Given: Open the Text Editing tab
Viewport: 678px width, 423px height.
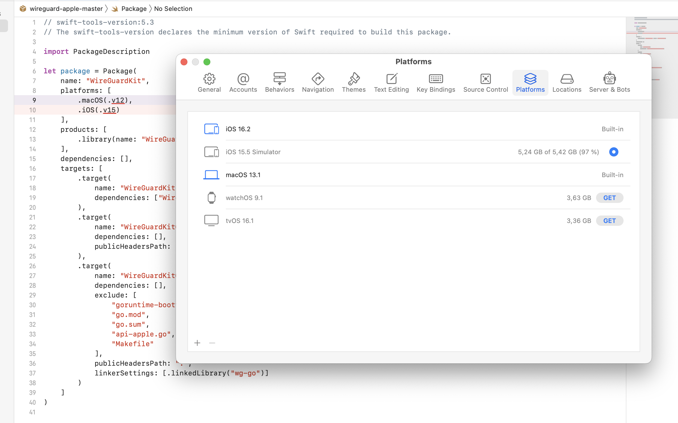Looking at the screenshot, I should click(x=391, y=83).
